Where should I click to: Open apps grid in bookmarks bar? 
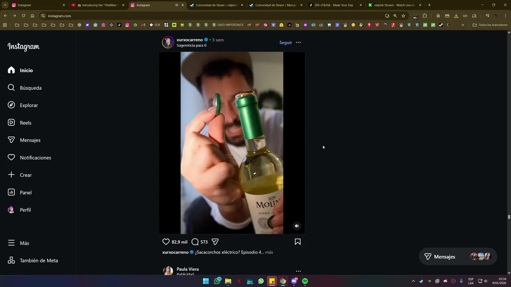tap(5, 25)
